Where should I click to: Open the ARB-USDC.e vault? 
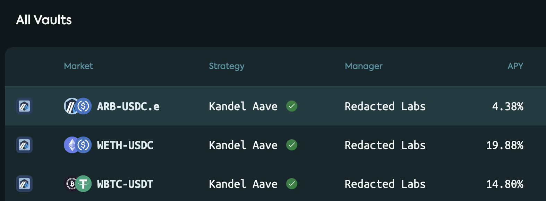275,106
